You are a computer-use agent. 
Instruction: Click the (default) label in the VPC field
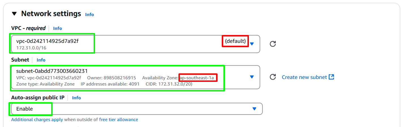(x=235, y=41)
